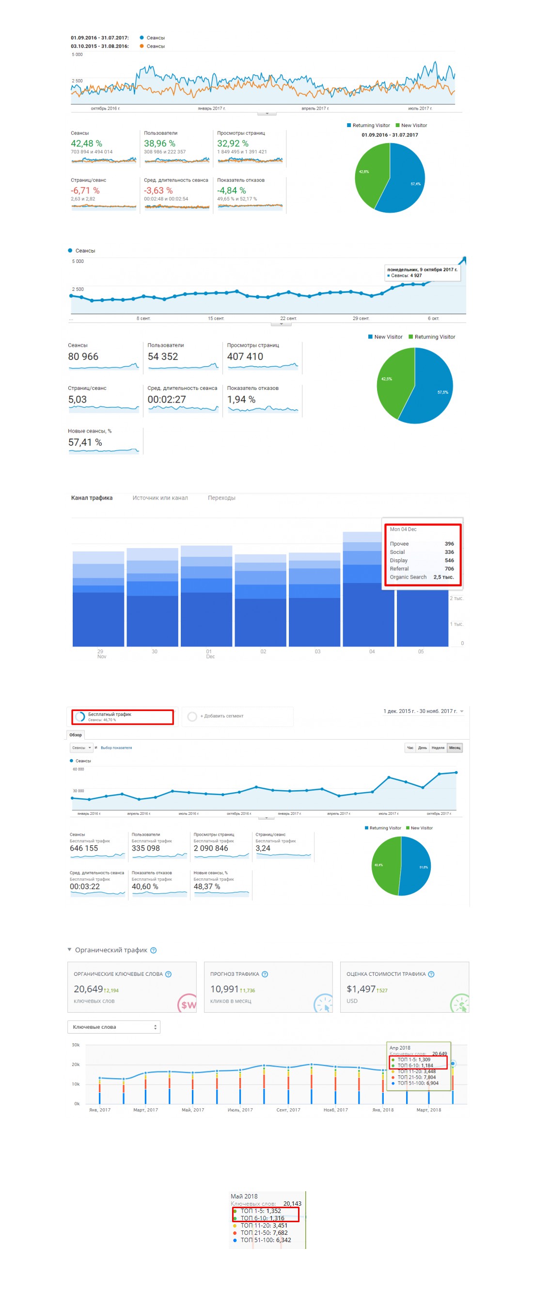
Task: Click + Добавить сегмент
Action: 222,716
